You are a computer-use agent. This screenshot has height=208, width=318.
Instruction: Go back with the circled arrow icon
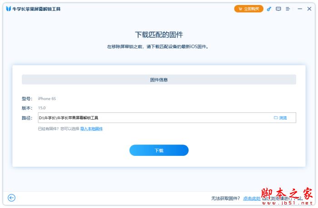(x=11, y=198)
